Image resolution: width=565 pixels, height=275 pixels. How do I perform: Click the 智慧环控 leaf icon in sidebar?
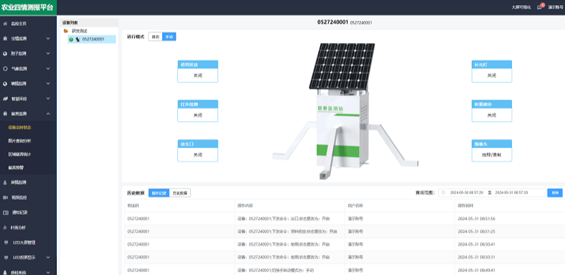tap(5, 99)
